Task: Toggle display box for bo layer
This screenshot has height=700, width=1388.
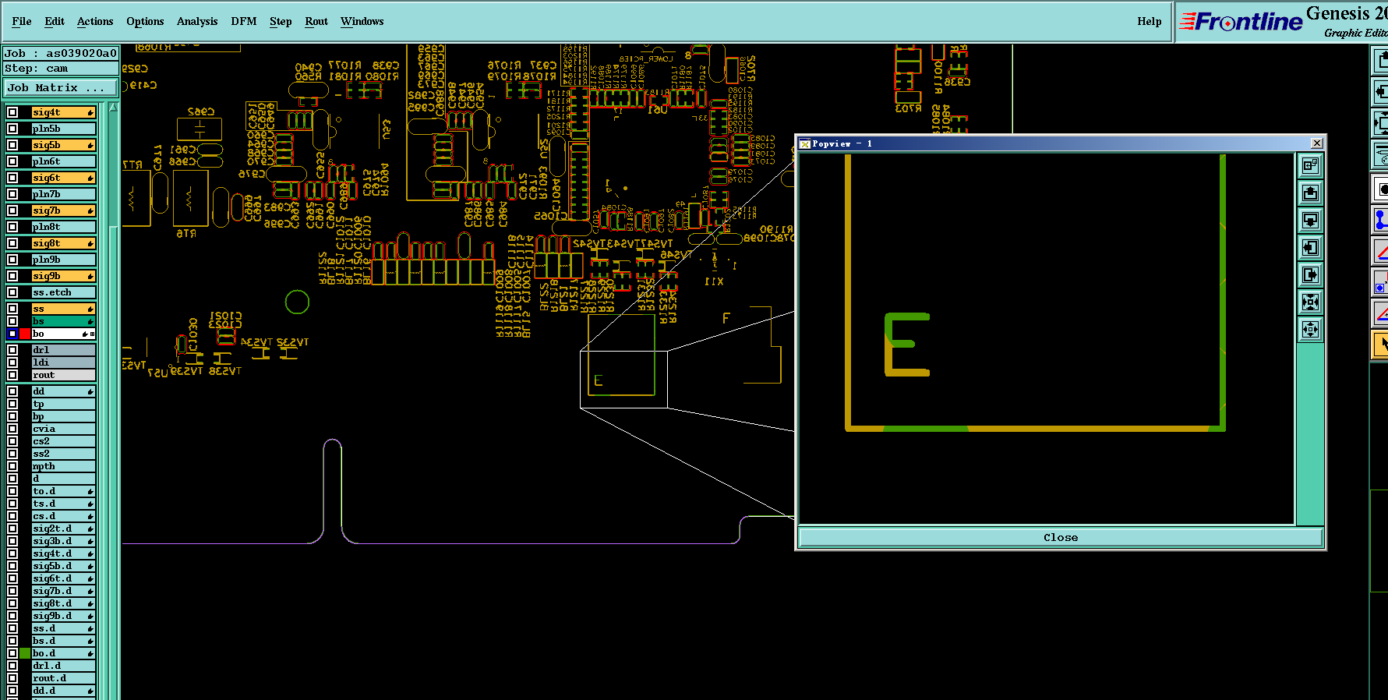Action: pos(12,334)
